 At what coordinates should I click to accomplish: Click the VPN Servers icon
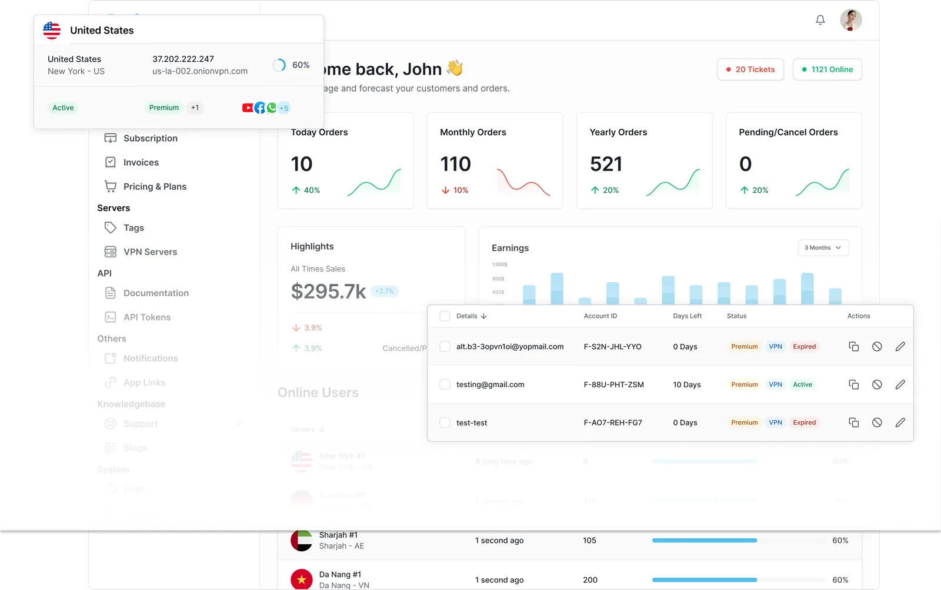(110, 252)
